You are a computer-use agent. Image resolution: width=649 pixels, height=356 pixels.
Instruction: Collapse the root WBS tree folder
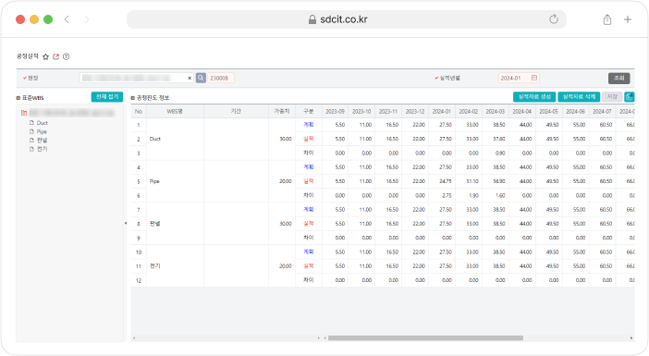coord(24,113)
